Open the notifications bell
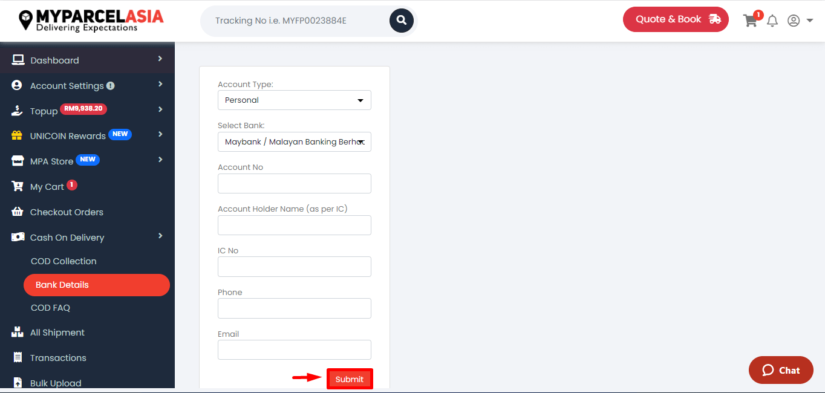Viewport: 825px width, 393px height. [772, 21]
